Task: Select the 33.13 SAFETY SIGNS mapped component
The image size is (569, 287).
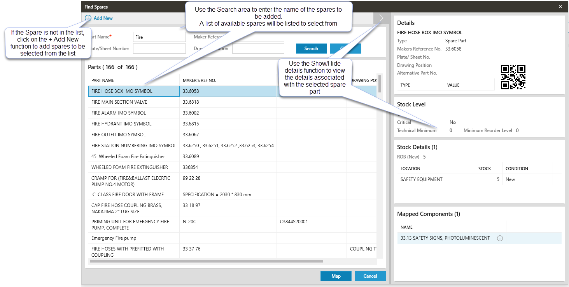Action: 445,238
